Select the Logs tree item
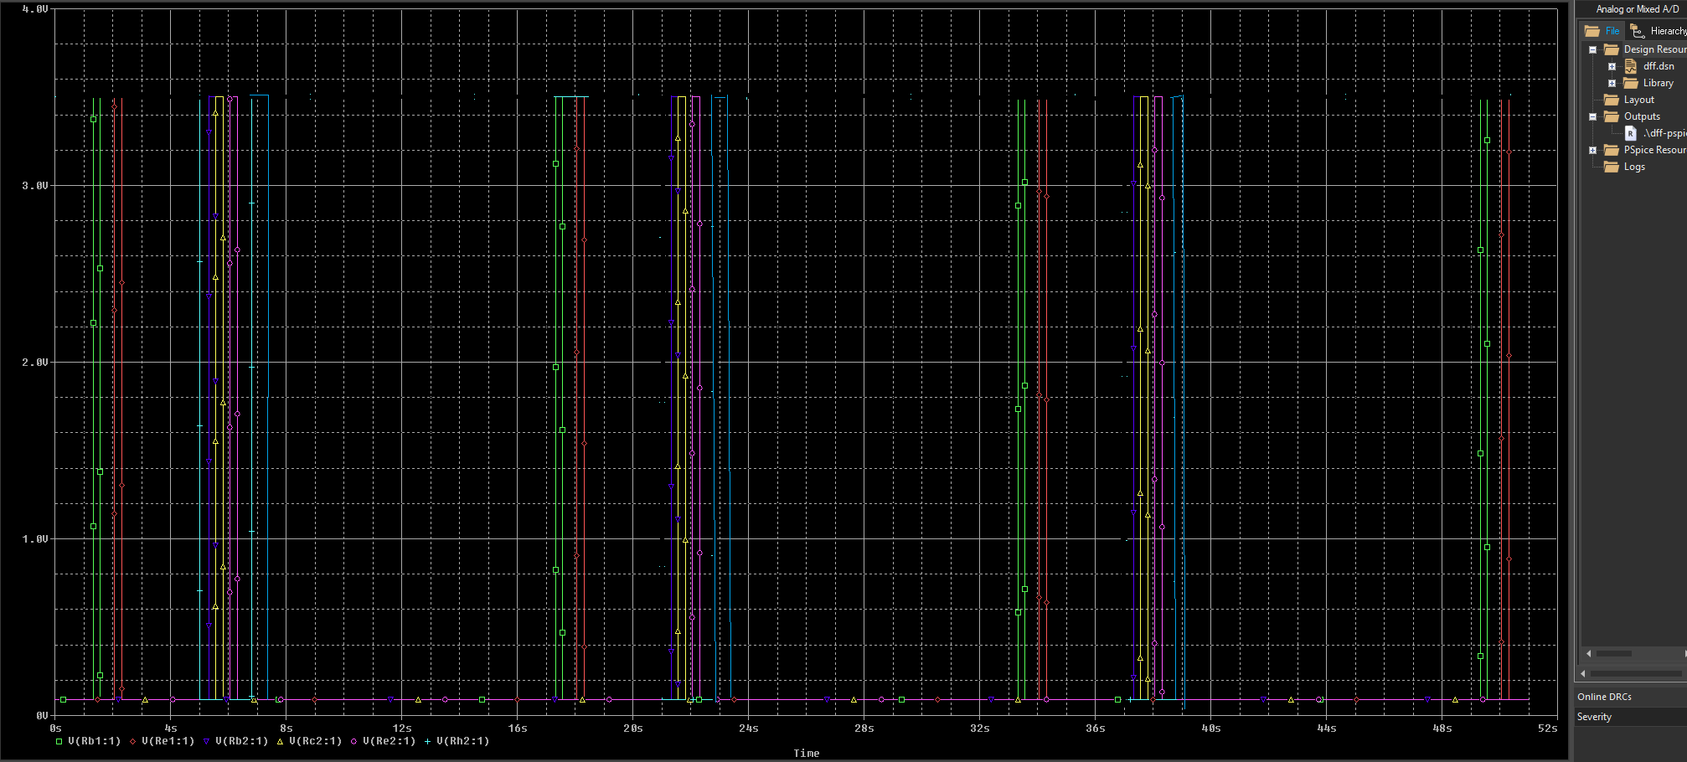The image size is (1687, 762). (1634, 167)
